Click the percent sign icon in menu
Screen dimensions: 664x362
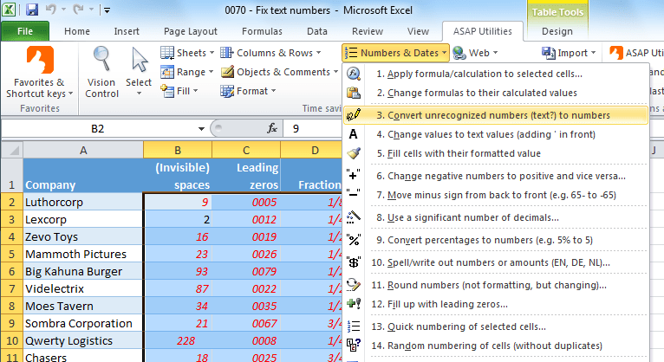[x=354, y=240]
